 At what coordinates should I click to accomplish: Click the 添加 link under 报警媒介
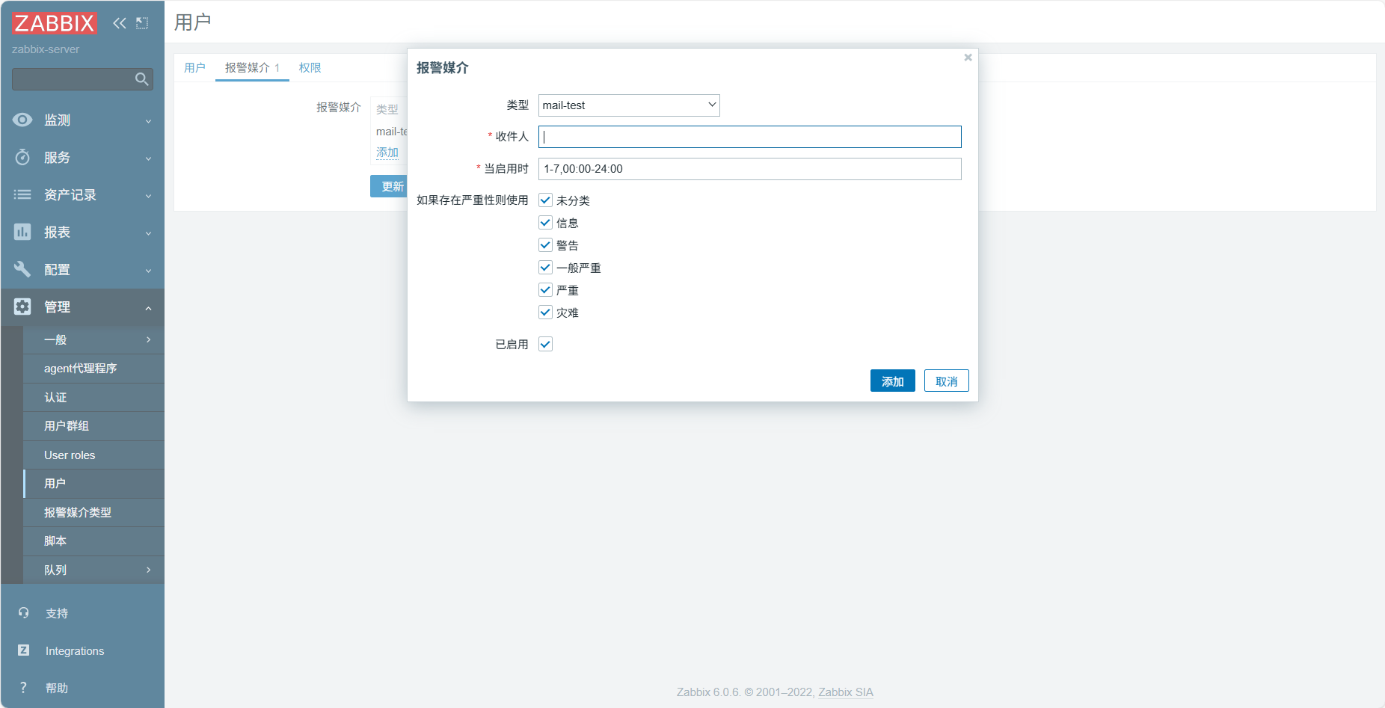pos(387,153)
